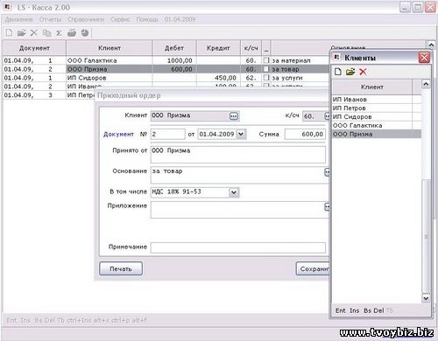Click the 1000,00 debit cell
The width and height of the screenshot is (438, 341).
(x=174, y=60)
